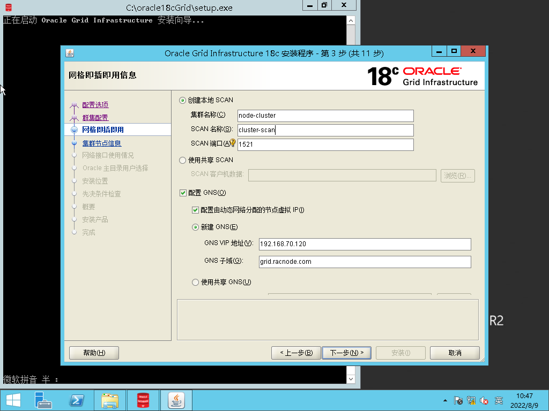549x411 pixels.
Task: Click the console scrollbar up arrow
Action: point(351,21)
